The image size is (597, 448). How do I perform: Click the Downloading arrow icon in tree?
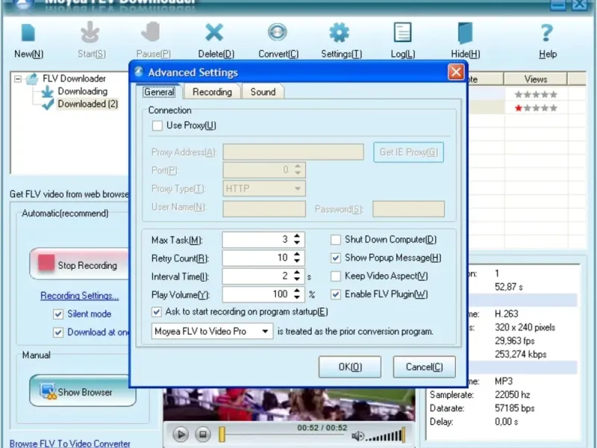point(47,92)
